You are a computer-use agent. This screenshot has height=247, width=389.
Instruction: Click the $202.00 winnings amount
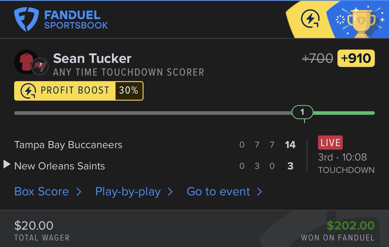point(350,226)
